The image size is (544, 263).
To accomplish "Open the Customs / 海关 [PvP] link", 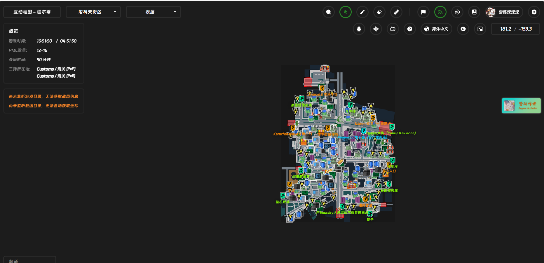I will [56, 69].
